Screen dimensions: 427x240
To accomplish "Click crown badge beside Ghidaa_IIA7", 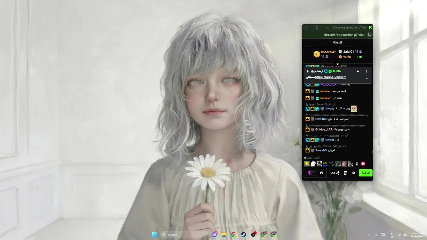I will click(308, 129).
